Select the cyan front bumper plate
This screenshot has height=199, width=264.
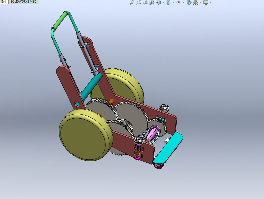[168, 148]
